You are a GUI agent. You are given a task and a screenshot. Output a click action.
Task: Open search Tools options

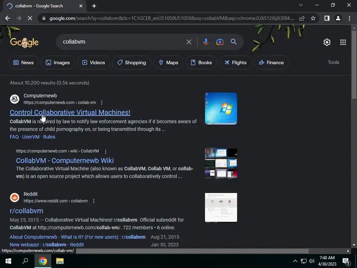pyautogui.click(x=333, y=62)
